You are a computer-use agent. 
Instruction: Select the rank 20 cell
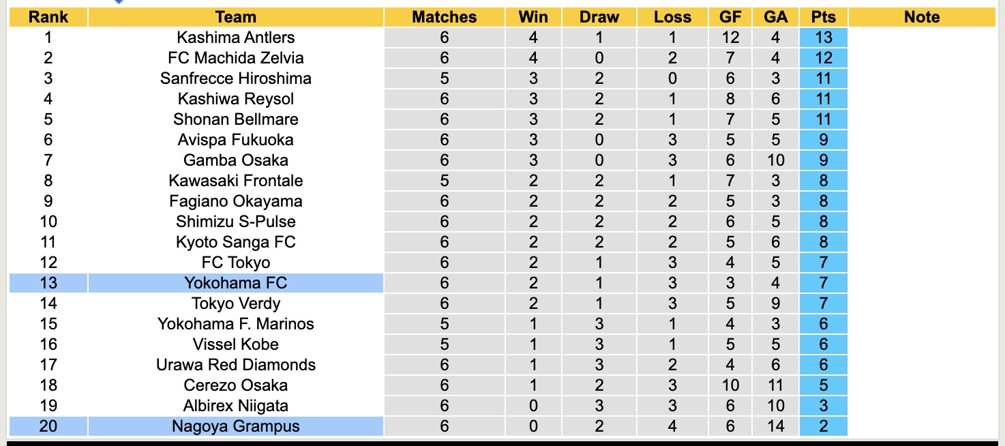pyautogui.click(x=48, y=426)
